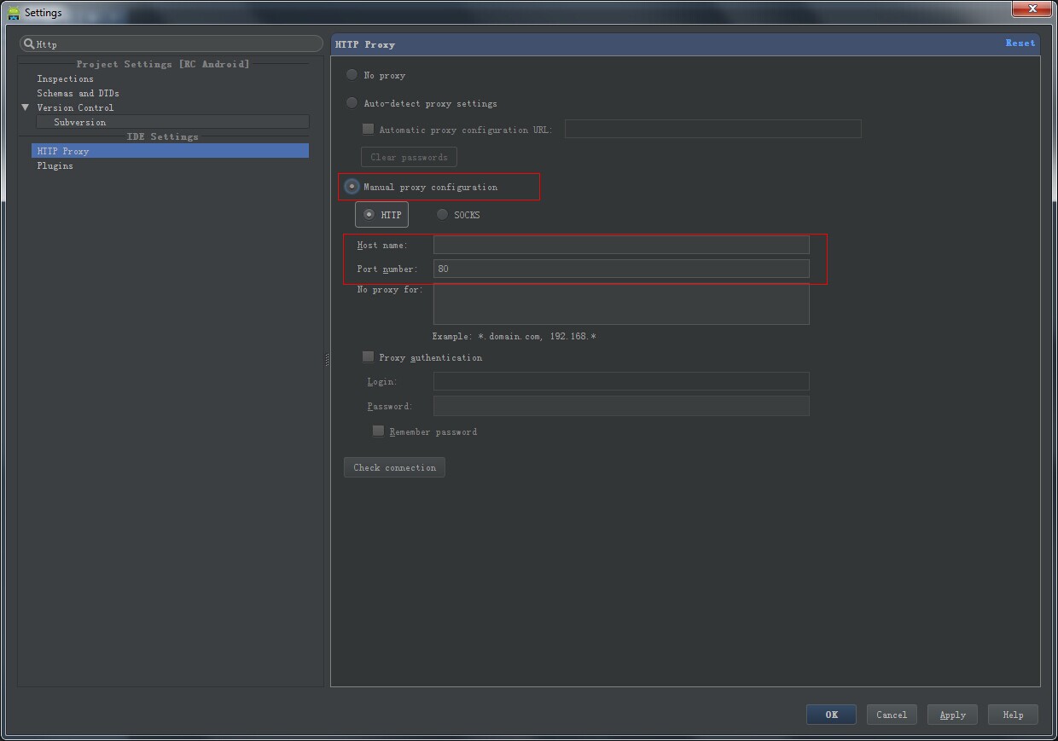Confirm settings with OK button
The image size is (1058, 741).
click(831, 715)
